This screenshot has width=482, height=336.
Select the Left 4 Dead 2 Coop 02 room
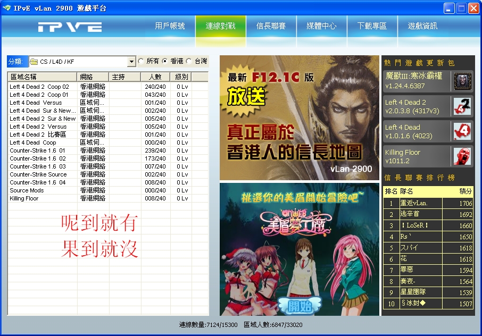tap(108, 87)
